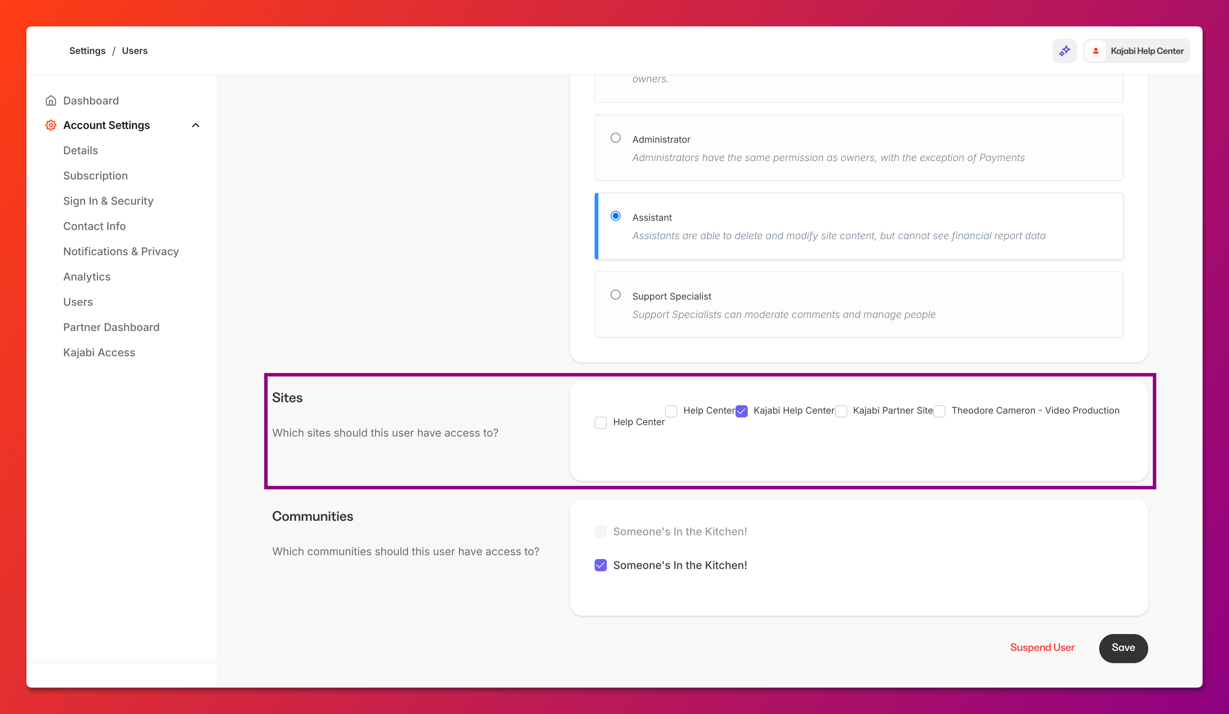Open the Details settings page

tap(80, 151)
